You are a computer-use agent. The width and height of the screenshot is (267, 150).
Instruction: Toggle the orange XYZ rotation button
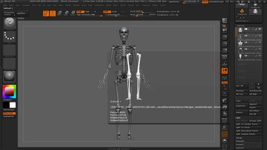pos(224,82)
